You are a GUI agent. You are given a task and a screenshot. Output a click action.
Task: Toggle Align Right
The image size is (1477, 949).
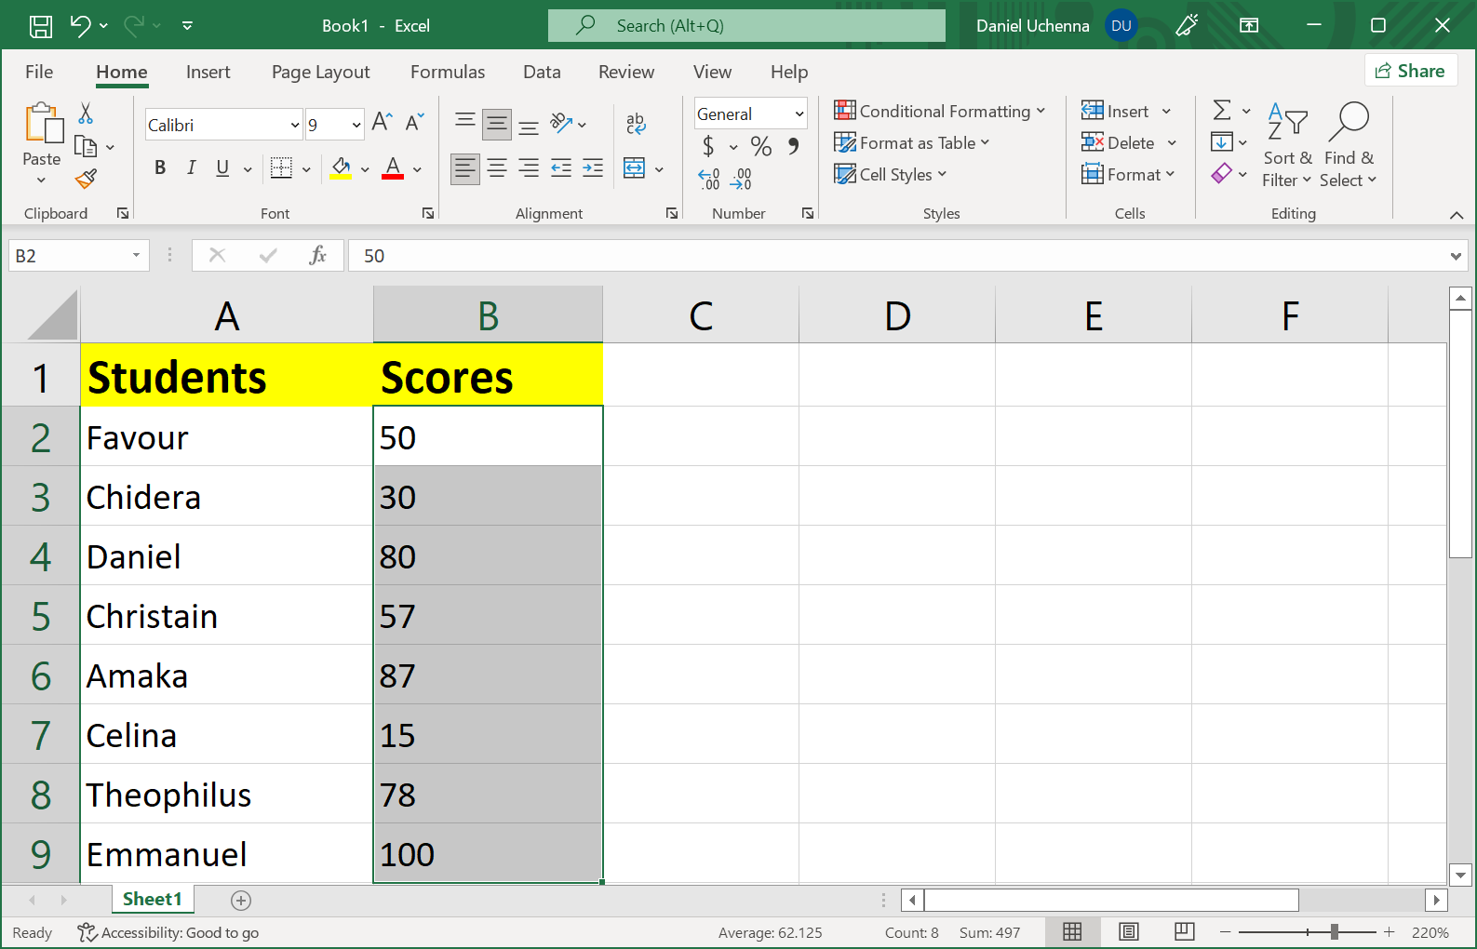[x=529, y=168]
